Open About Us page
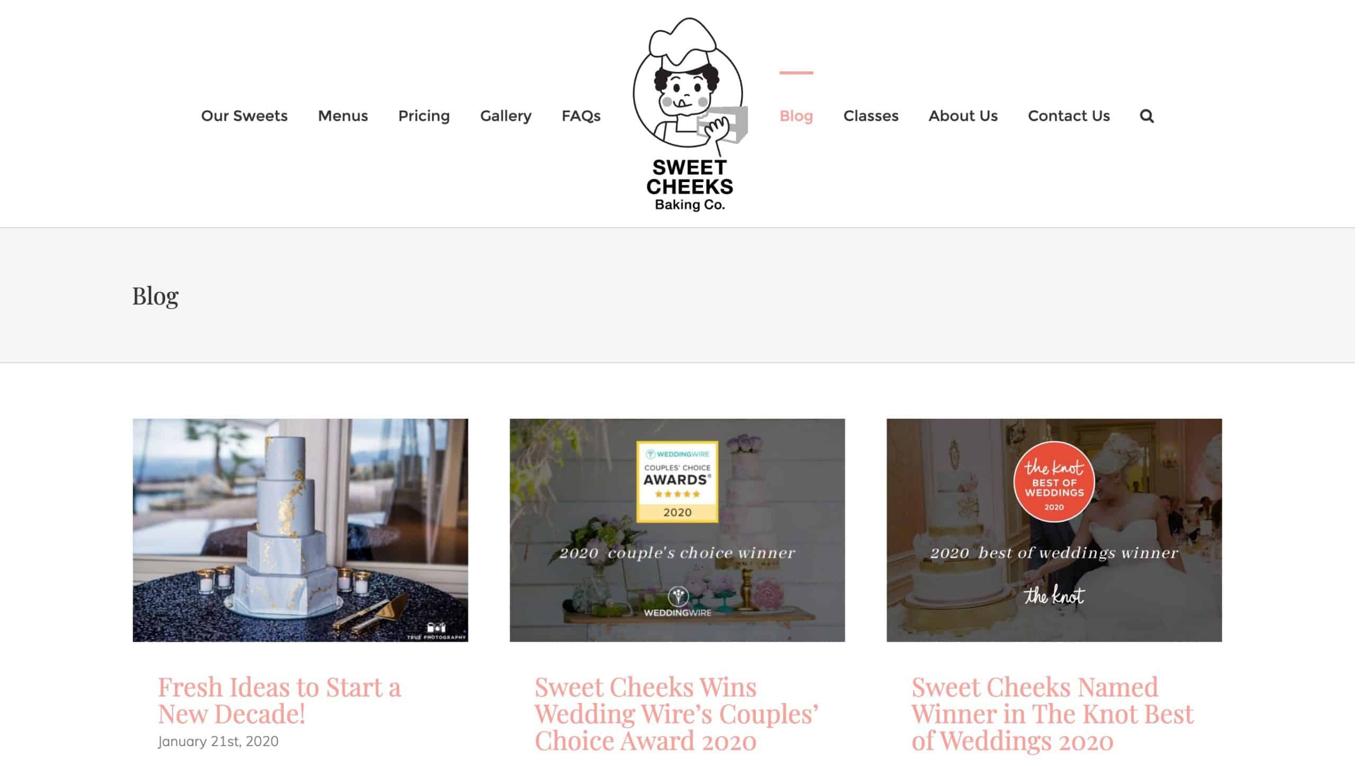This screenshot has width=1355, height=760. [x=963, y=116]
